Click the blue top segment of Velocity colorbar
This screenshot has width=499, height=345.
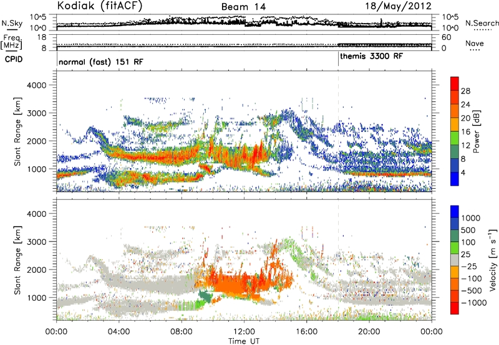[455, 212]
